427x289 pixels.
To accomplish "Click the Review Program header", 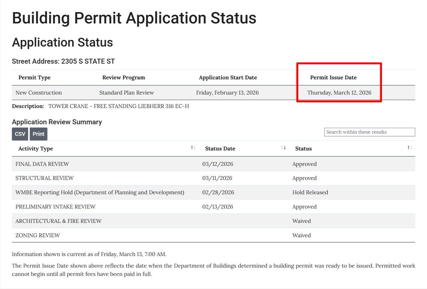I will pos(124,78).
